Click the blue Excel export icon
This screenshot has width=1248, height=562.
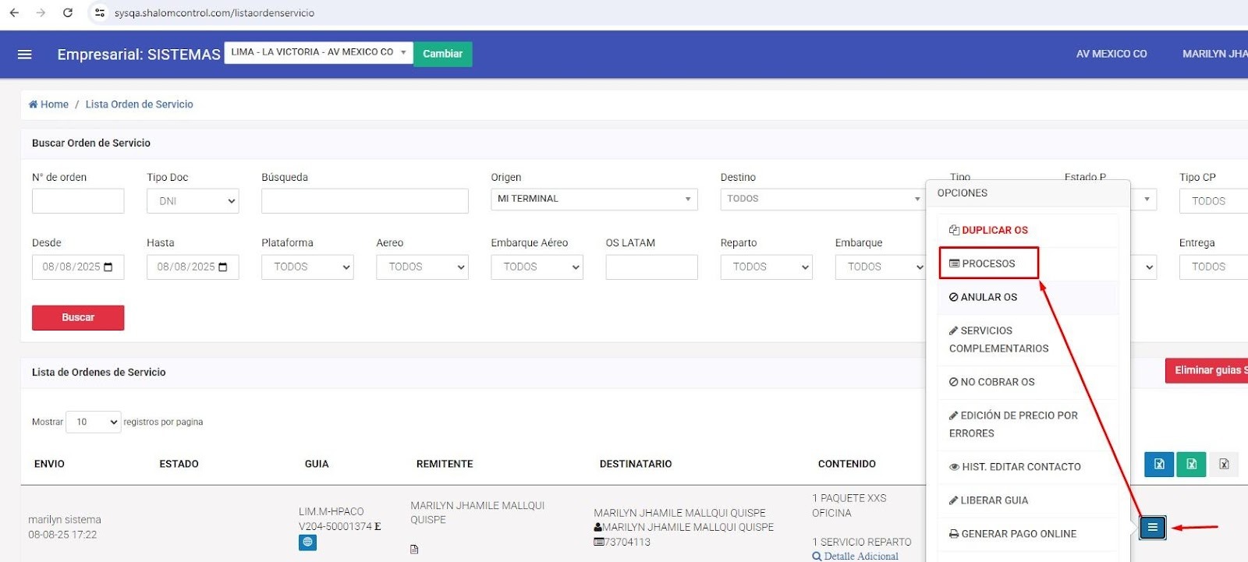click(1159, 465)
